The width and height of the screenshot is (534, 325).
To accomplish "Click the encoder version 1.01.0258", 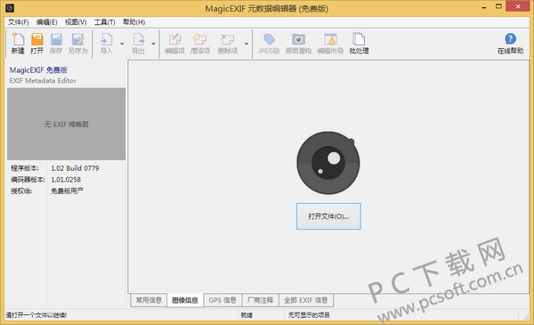I will [x=66, y=180].
